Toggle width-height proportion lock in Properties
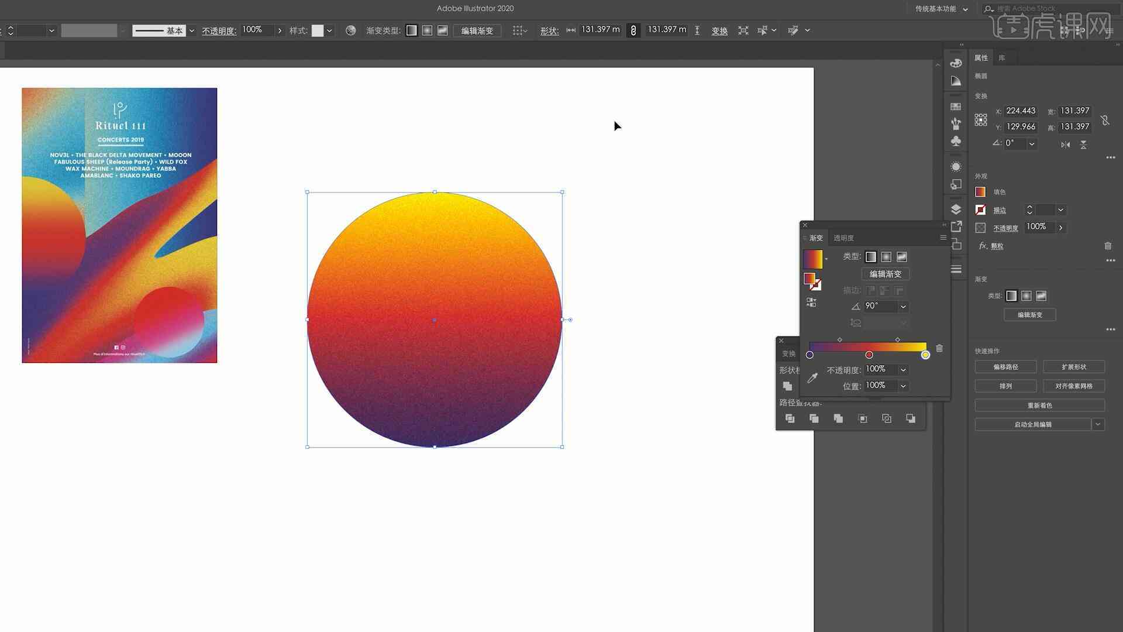 pos(1105,120)
